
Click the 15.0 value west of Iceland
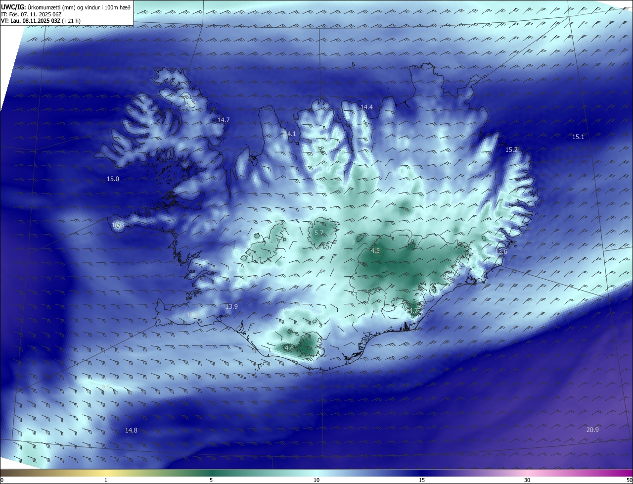[x=113, y=179]
